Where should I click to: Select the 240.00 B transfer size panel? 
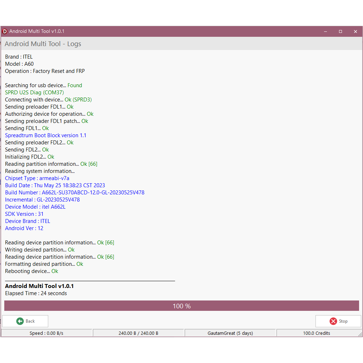(x=138, y=333)
